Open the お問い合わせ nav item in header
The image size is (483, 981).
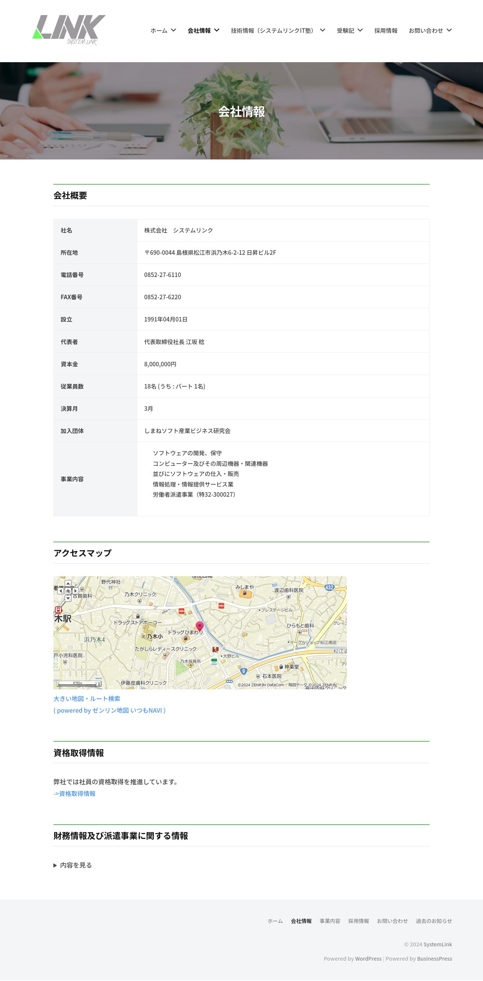point(425,31)
